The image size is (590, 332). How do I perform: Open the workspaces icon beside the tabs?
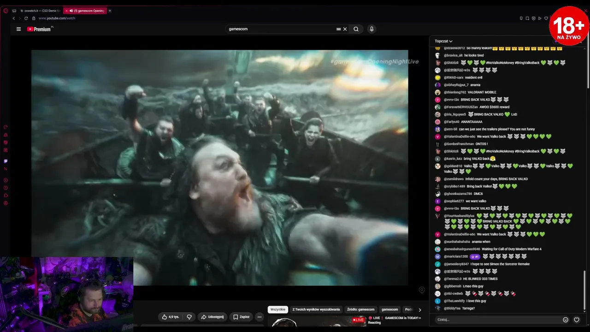(x=14, y=11)
